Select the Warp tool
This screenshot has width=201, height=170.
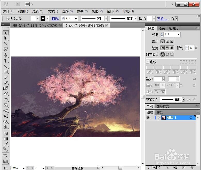[x=6, y=111]
